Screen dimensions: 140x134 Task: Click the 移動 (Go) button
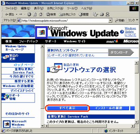tap(120, 20)
